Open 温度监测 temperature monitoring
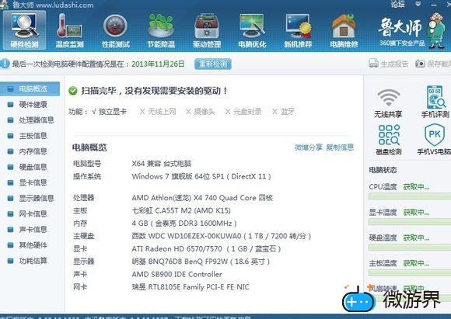The width and height of the screenshot is (451, 319). click(x=70, y=30)
